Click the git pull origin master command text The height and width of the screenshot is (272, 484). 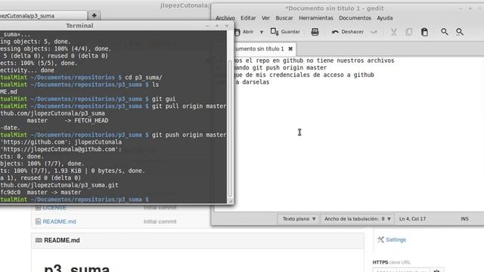tap(188, 106)
